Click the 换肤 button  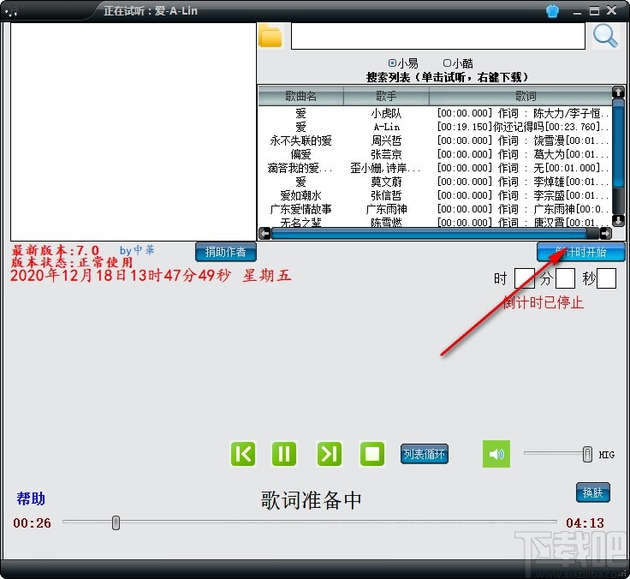coord(592,492)
